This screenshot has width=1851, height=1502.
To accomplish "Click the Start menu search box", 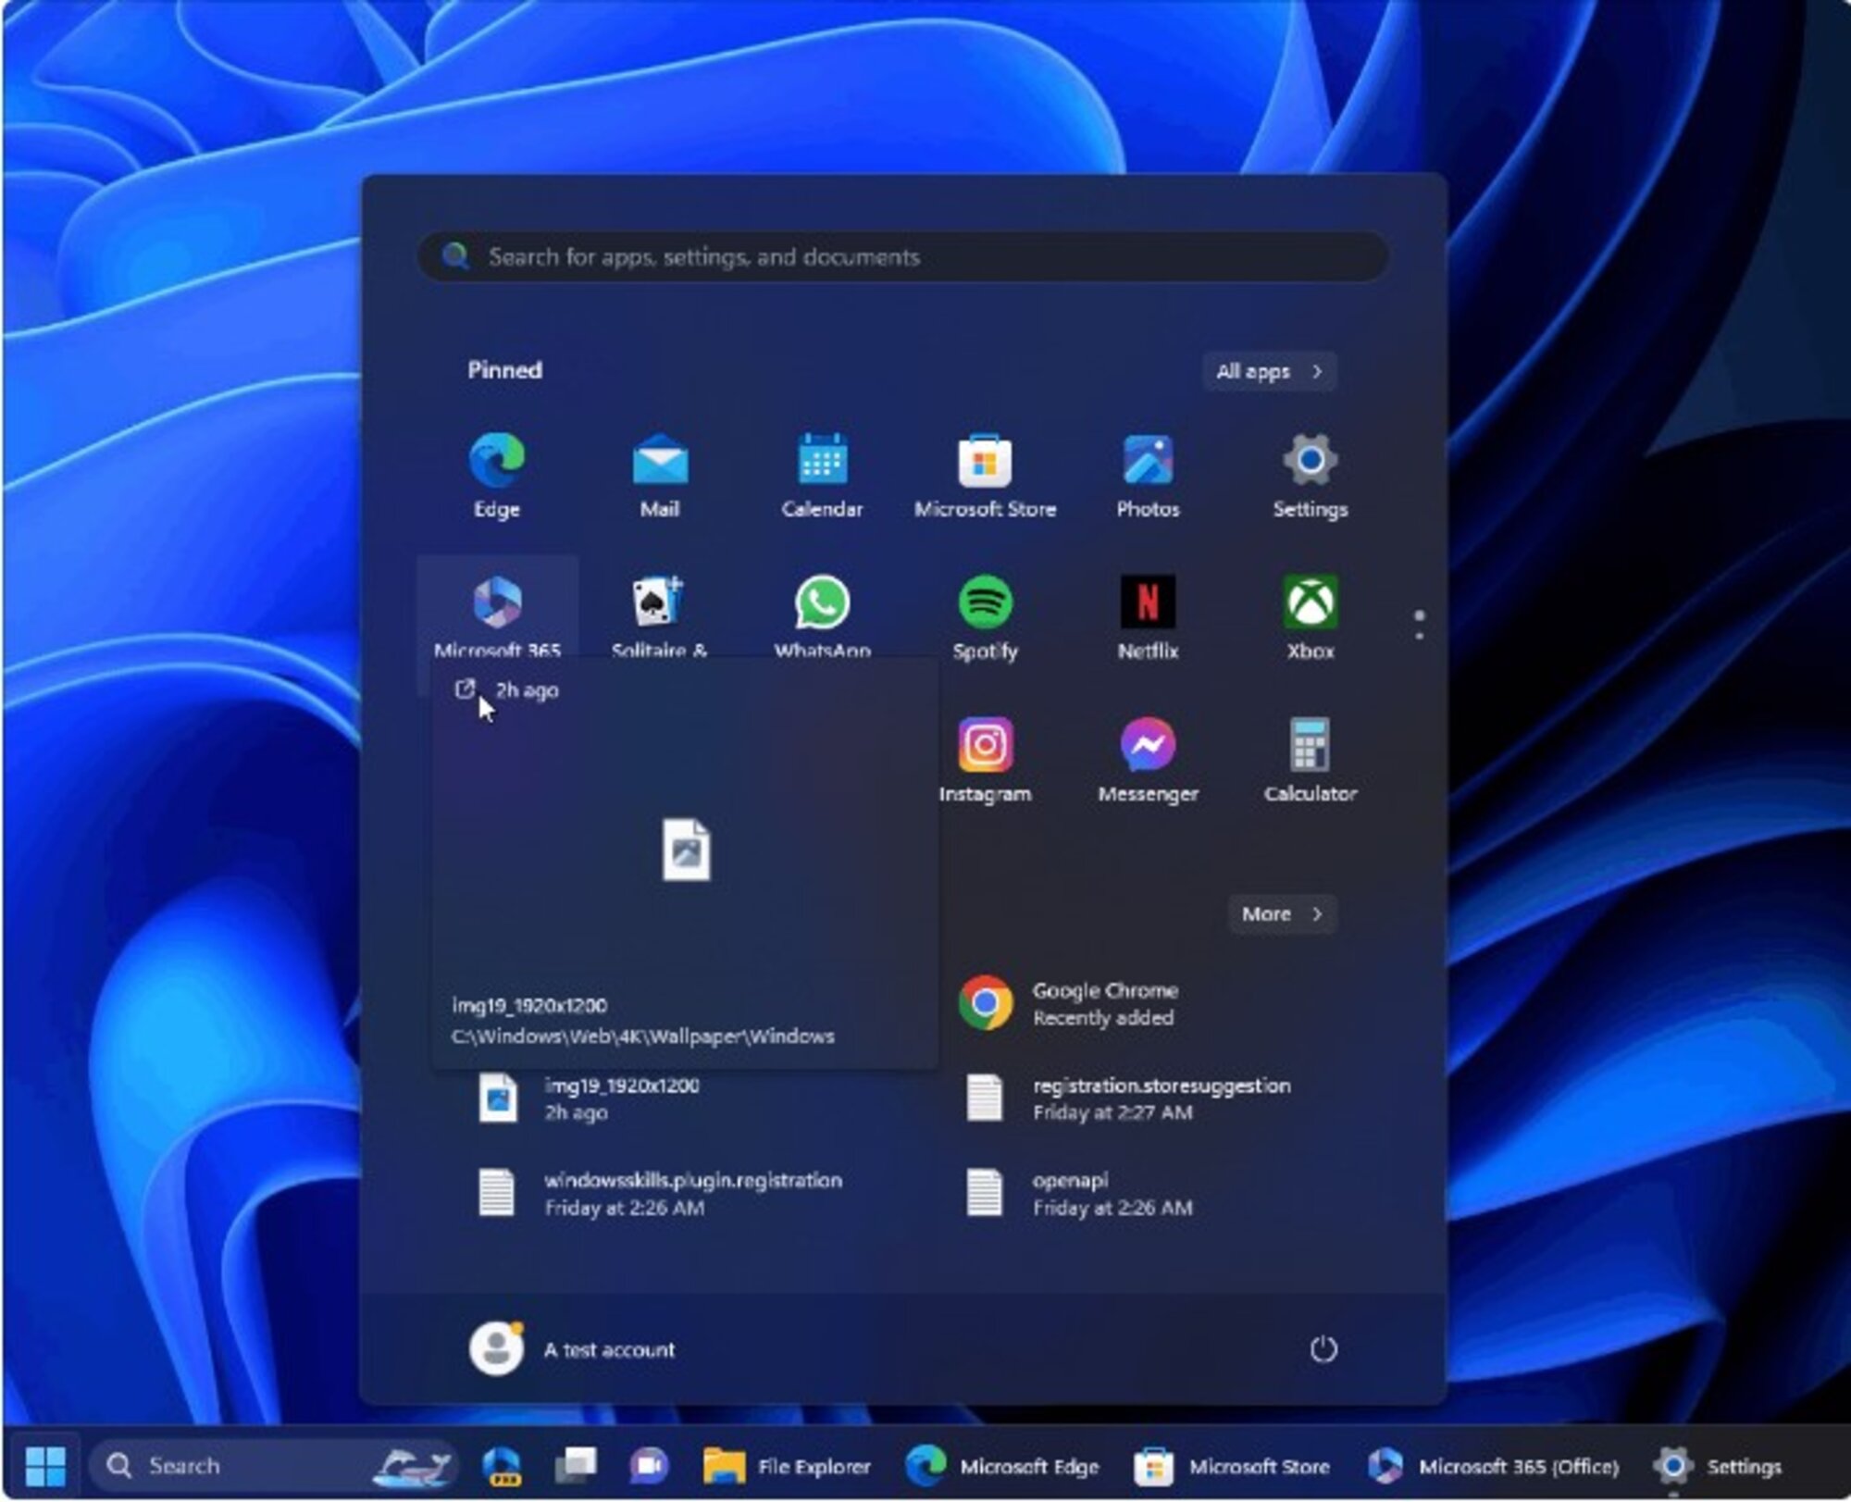I will pyautogui.click(x=903, y=256).
